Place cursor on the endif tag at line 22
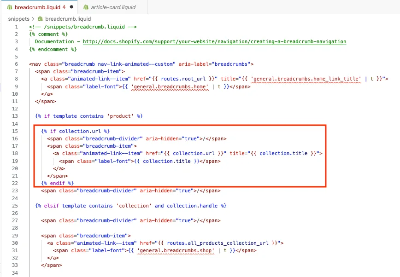This screenshot has height=277, width=400. coord(58,183)
